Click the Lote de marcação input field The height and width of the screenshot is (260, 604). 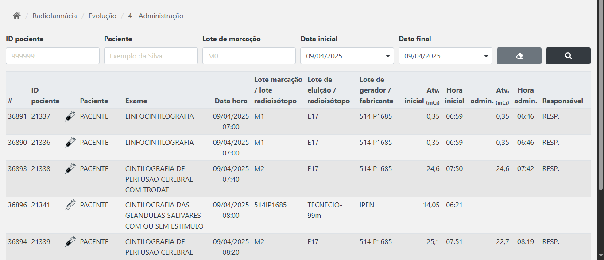pos(249,56)
